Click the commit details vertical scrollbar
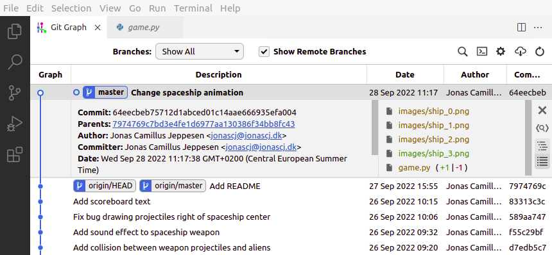Screen dimensions: 552x255 (375, 127)
